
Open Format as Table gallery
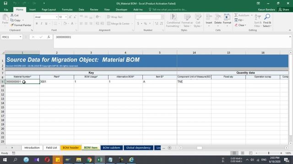tap(187, 21)
